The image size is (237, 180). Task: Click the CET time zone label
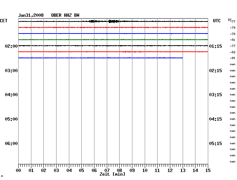[x=4, y=21]
